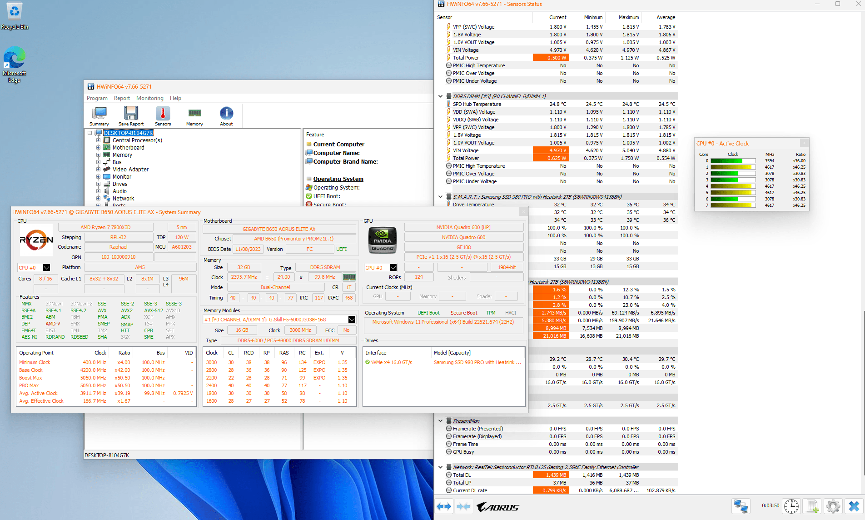Image resolution: width=865 pixels, height=520 pixels.
Task: Click the Core 7 active clock bar
Action: [x=733, y=205]
